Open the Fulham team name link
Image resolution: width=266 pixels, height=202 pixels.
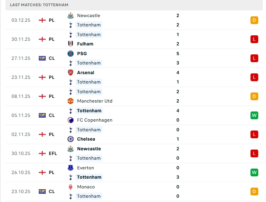click(x=85, y=44)
